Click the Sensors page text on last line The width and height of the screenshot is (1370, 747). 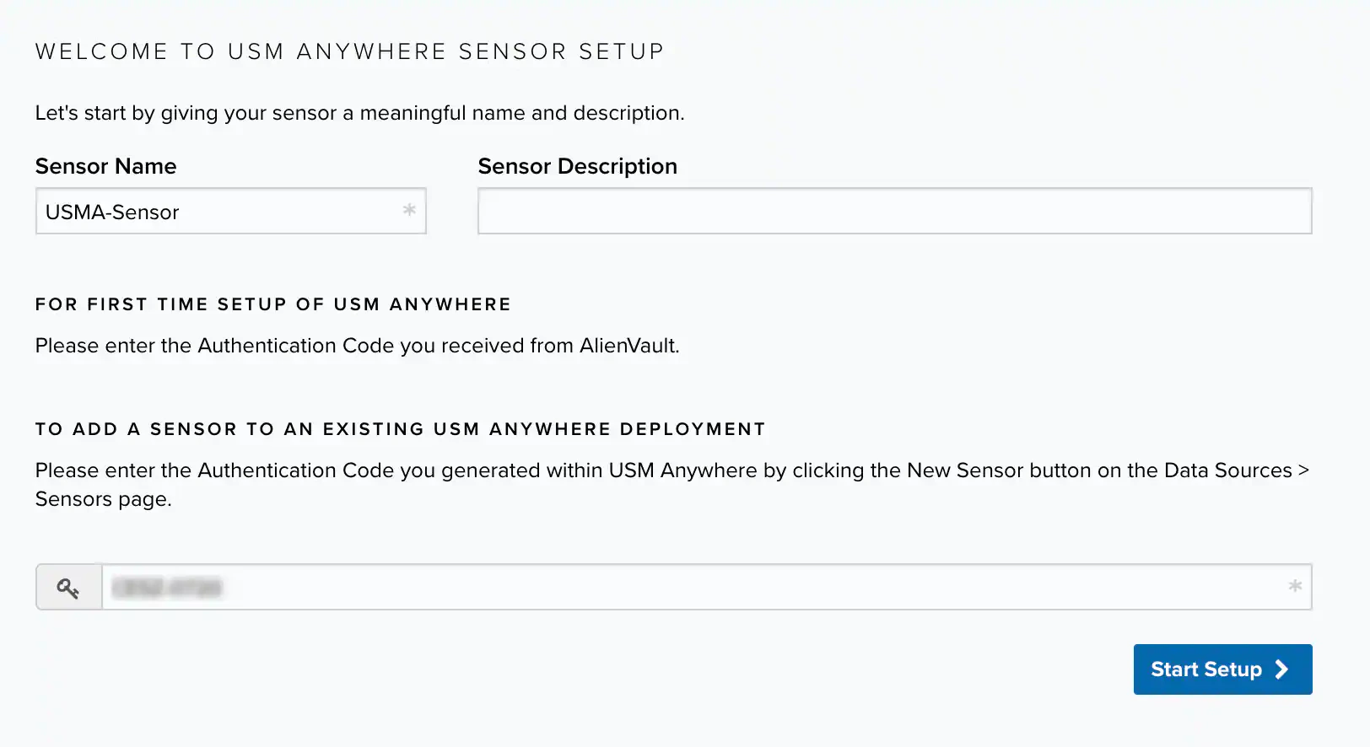[x=102, y=499]
